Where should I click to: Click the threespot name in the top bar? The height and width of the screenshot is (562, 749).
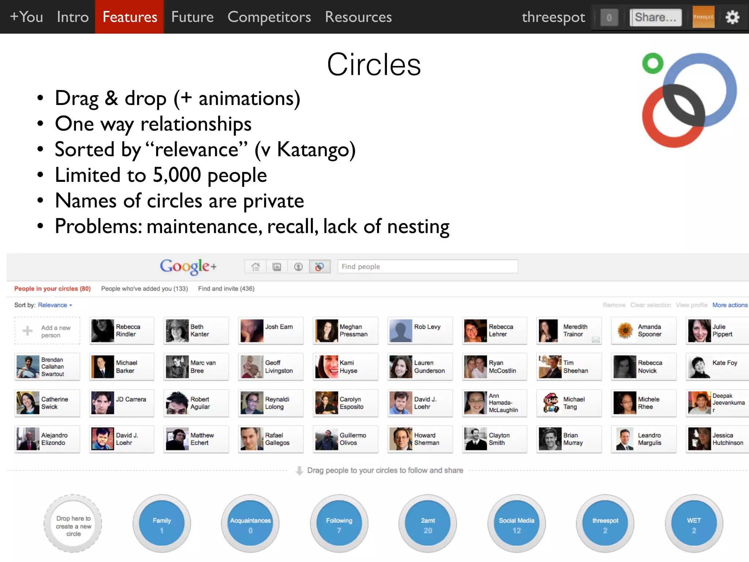click(x=553, y=17)
